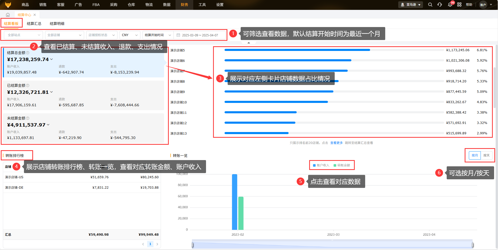Open notifications bell with 99 badge
This screenshot has width=498, height=250.
[x=450, y=5]
